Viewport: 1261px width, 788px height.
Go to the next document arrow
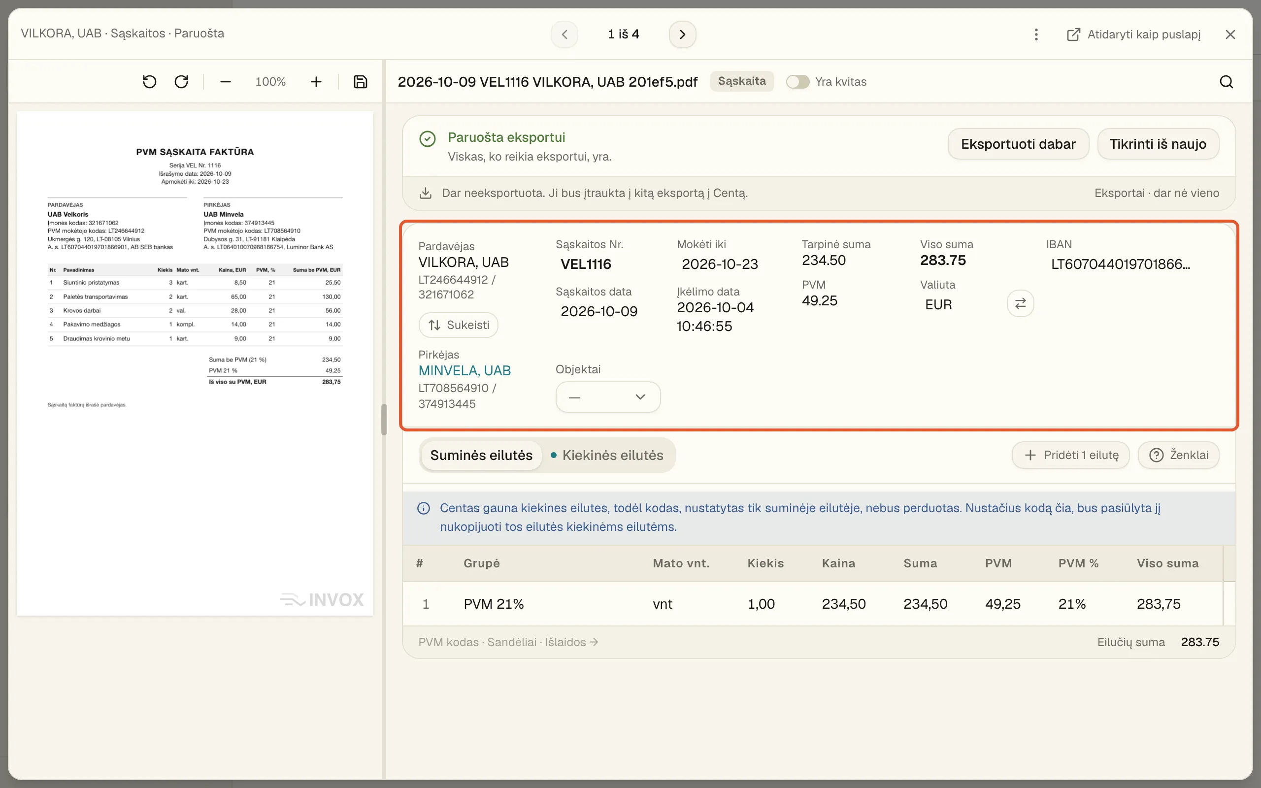point(682,34)
